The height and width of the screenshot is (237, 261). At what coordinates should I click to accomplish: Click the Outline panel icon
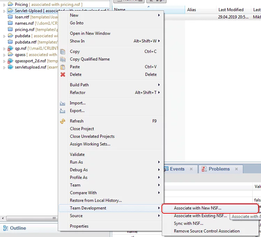click(6, 228)
